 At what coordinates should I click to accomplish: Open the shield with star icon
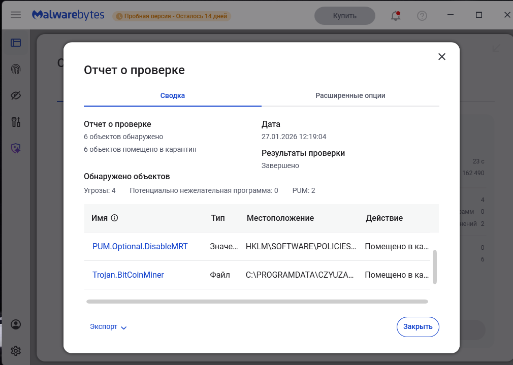16,148
